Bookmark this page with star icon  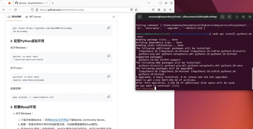pyautogui.click(x=136, y=10)
